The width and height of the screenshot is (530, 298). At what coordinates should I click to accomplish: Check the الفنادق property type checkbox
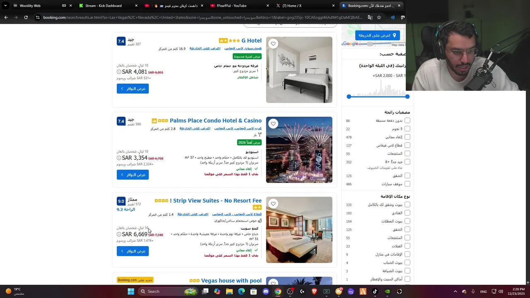[x=407, y=213]
